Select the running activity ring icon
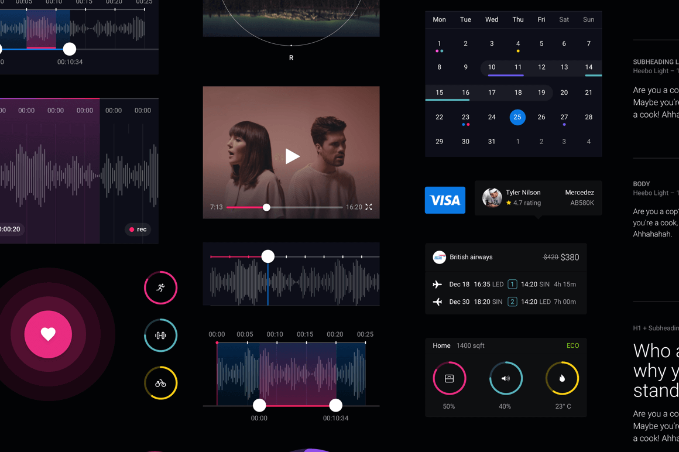This screenshot has height=452, width=679. click(x=160, y=288)
